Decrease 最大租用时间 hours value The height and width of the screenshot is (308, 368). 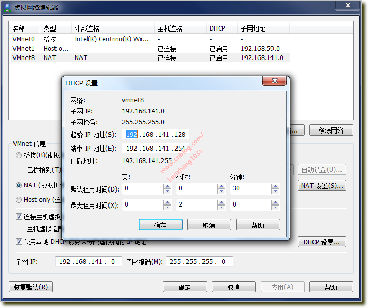click(221, 208)
